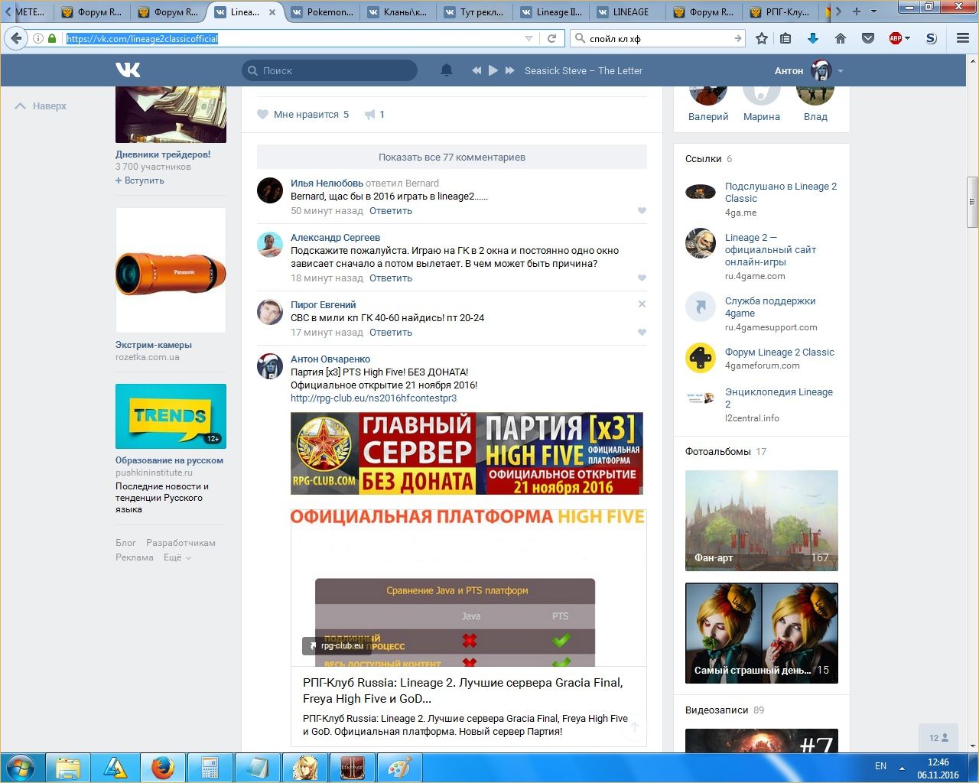The image size is (979, 783).
Task: Open the RPG-CLUB banner image
Action: point(467,453)
